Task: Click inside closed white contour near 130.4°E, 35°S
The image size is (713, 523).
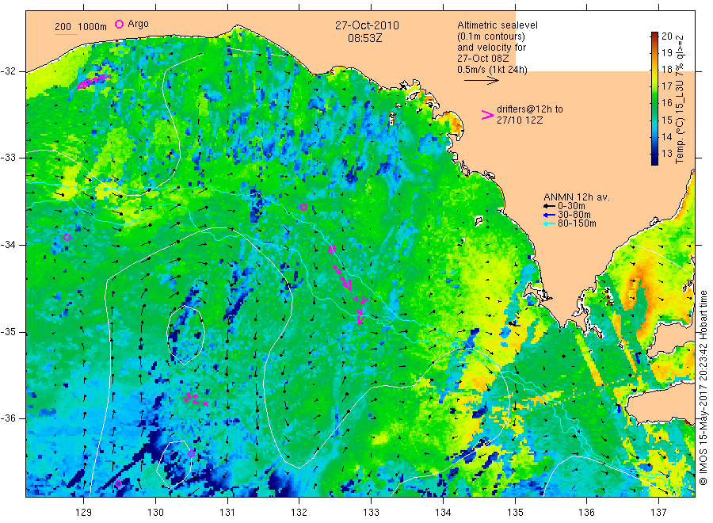Action: point(185,335)
